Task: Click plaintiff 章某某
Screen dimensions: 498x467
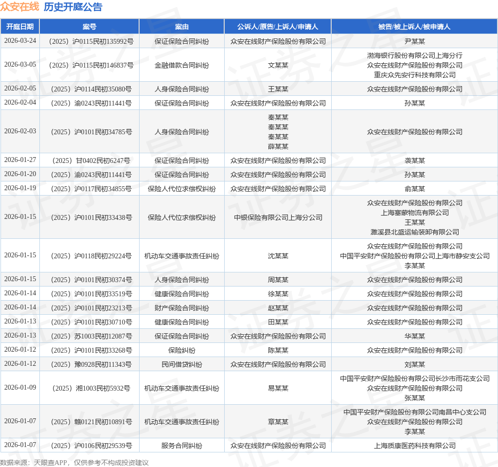Action: [278, 422]
